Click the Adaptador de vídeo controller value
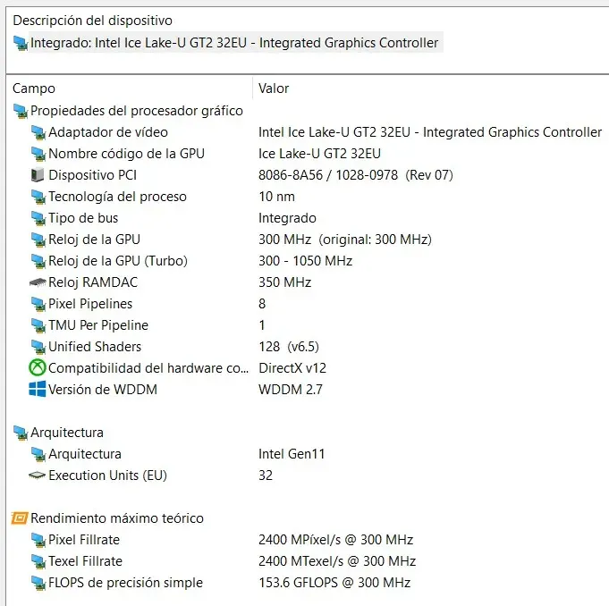This screenshot has width=609, height=606. point(430,132)
